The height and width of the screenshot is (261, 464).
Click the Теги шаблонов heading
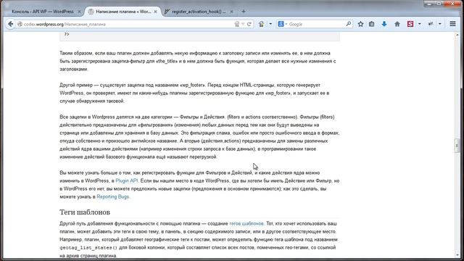pyautogui.click(x=85, y=212)
